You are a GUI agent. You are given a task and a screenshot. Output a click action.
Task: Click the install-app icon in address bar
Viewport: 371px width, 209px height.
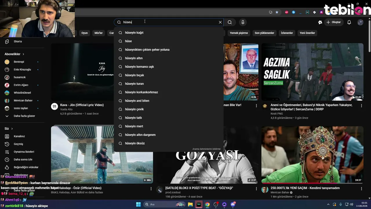270,12
